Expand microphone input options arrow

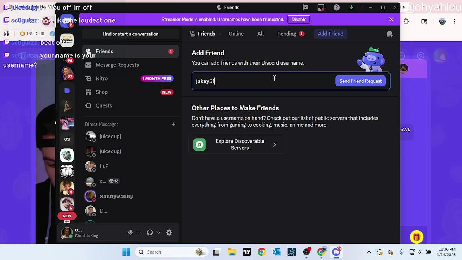coord(139,233)
